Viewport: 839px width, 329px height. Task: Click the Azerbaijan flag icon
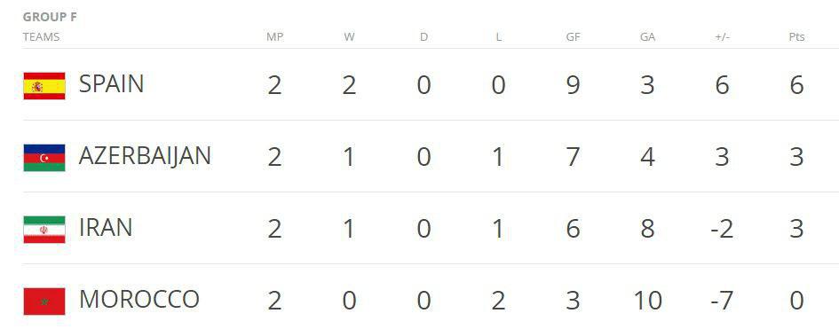pyautogui.click(x=44, y=158)
